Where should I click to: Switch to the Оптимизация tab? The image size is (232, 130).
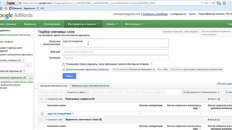(52, 24)
